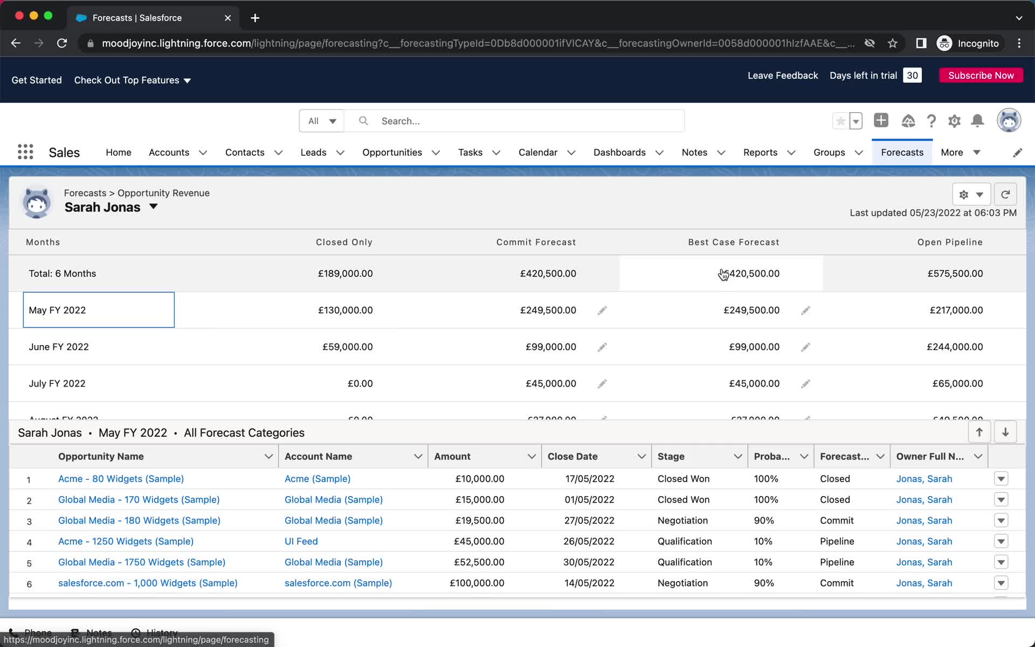
Task: Select the Total: 6 Months row
Action: (x=517, y=273)
